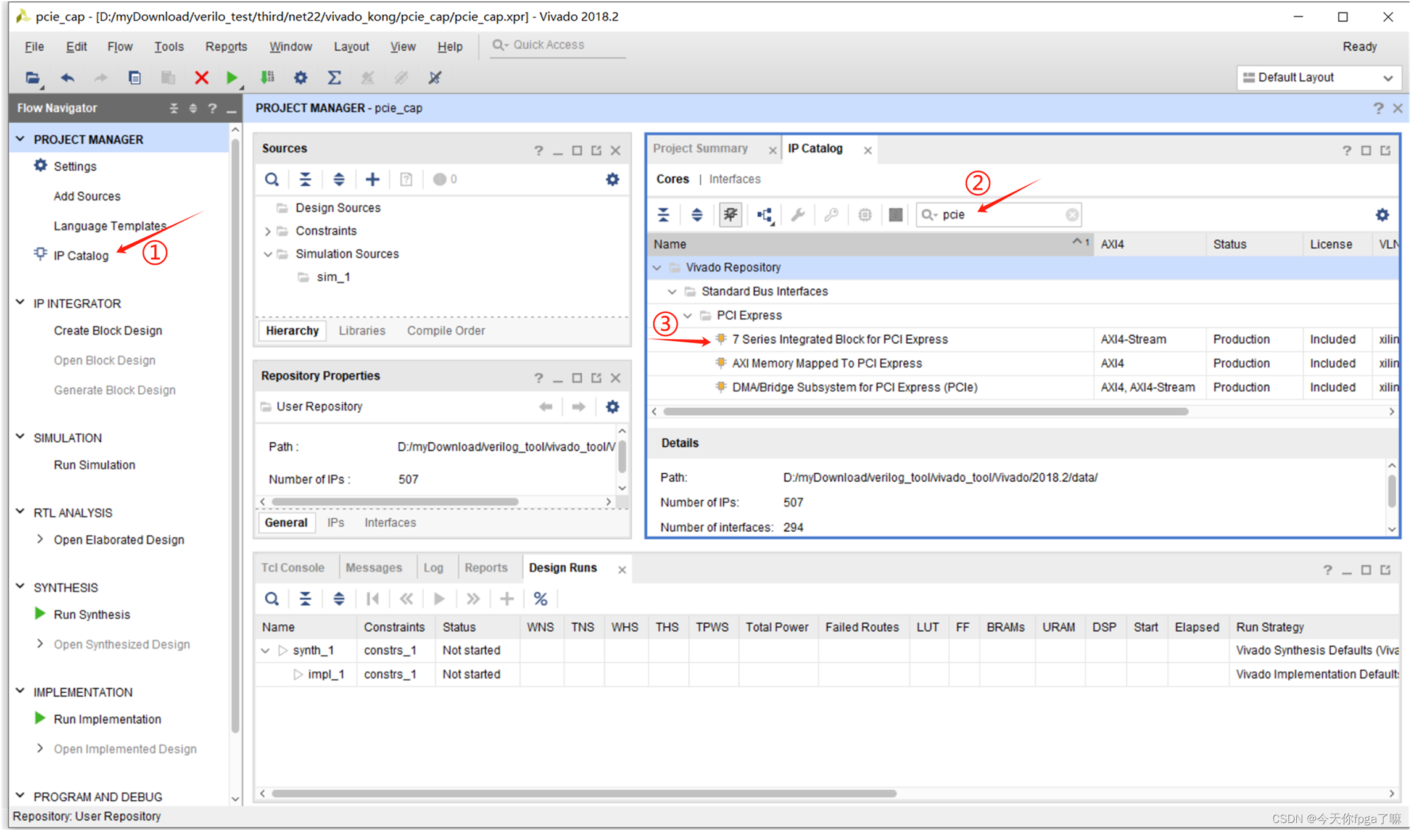Select AXI Memory Mapped To PCI Express
1411x831 pixels.
tap(827, 364)
